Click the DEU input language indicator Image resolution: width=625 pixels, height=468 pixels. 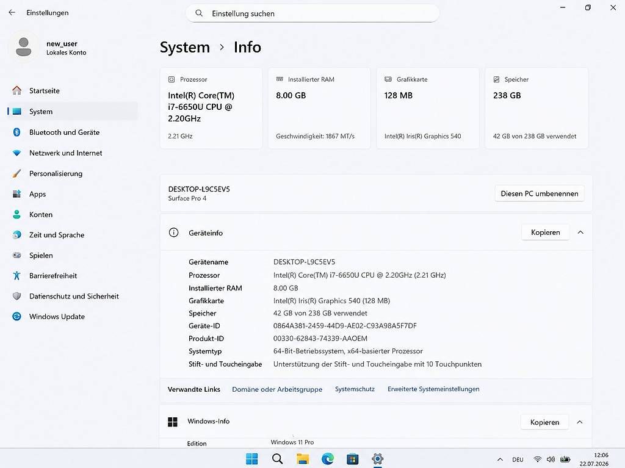coord(518,459)
